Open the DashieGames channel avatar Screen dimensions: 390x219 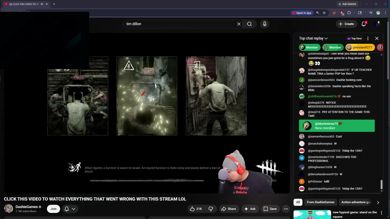(x=8, y=209)
